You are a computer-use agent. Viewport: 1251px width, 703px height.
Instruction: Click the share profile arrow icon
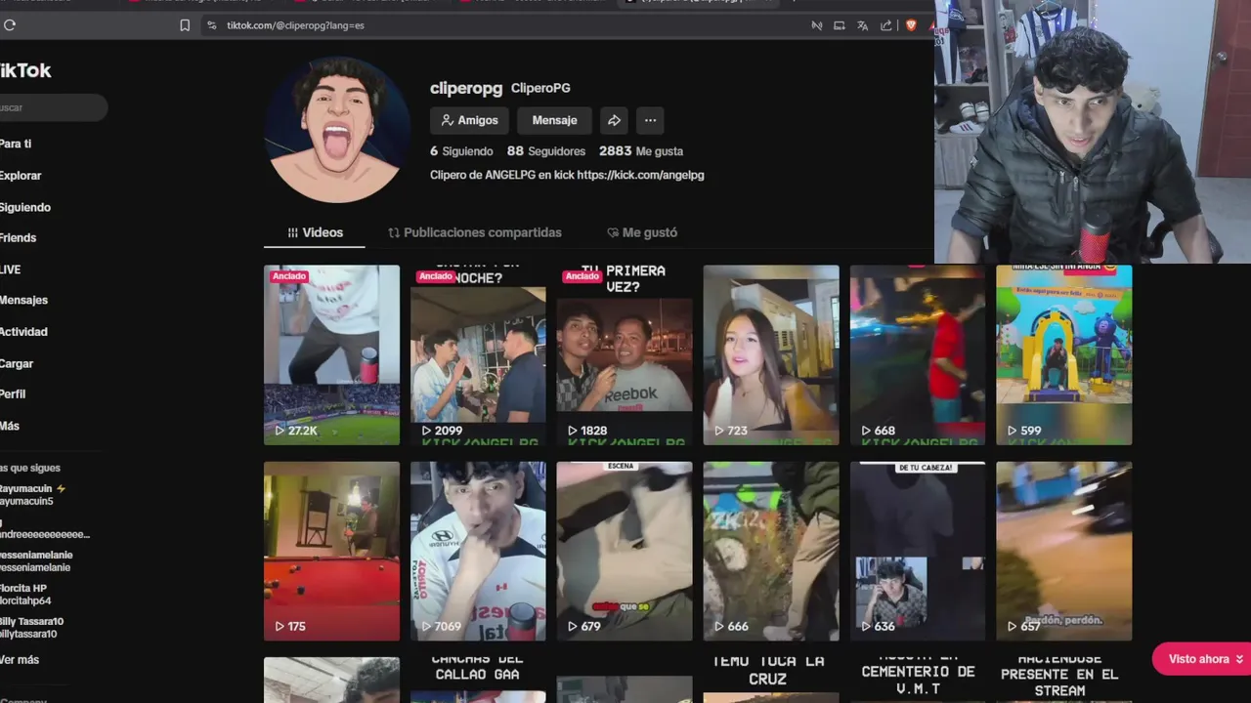pyautogui.click(x=614, y=120)
